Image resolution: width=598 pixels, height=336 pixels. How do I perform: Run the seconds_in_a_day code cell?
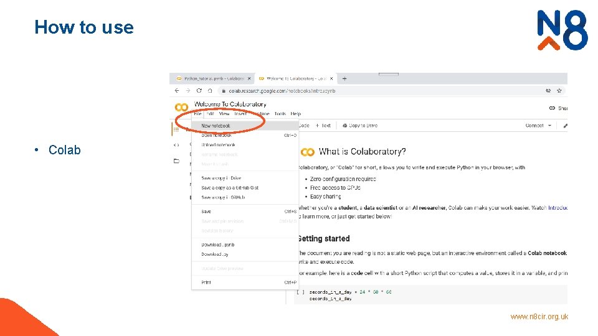pos(300,292)
